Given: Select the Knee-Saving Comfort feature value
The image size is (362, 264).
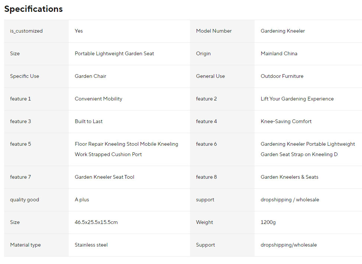Looking at the screenshot, I should (286, 121).
